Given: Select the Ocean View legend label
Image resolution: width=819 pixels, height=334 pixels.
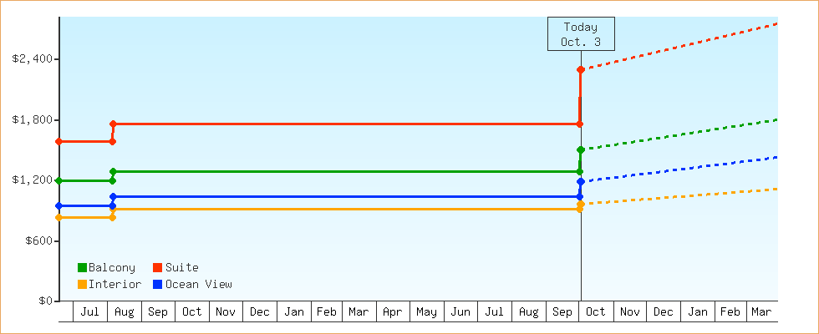Looking at the screenshot, I should (198, 284).
